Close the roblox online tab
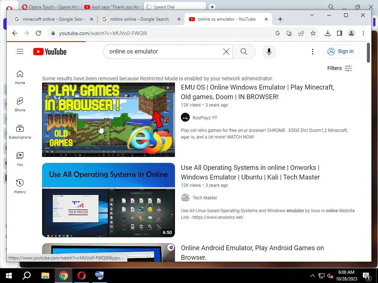Image resolution: width=378 pixels, height=283 pixels. (179, 19)
